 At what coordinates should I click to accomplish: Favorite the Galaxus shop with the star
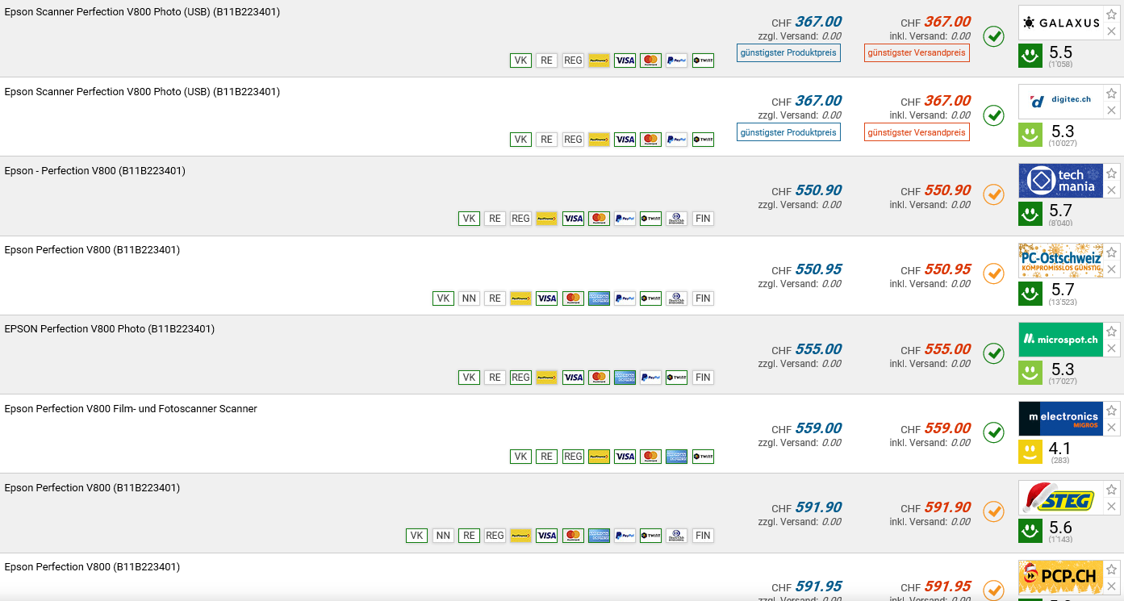[x=1111, y=15]
